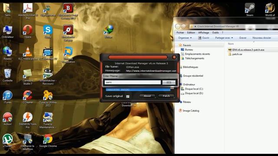Launch the Opera browser shortcut
The image size is (278, 156).
coord(28,32)
